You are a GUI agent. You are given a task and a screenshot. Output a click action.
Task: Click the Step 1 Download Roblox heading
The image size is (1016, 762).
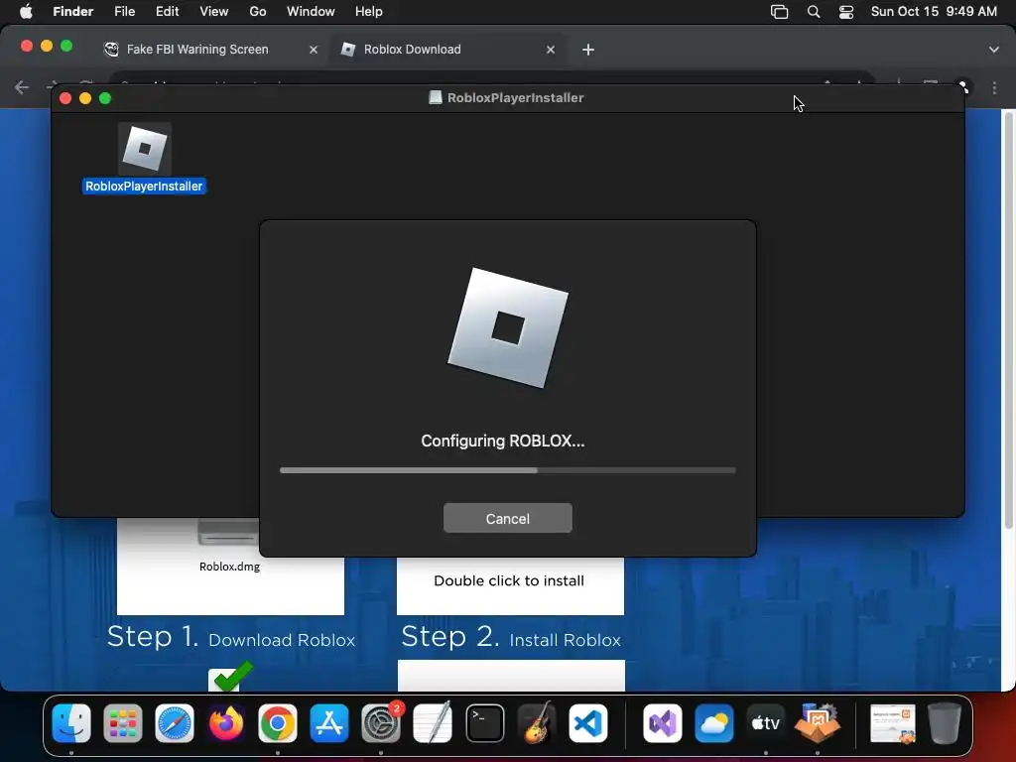coord(230,637)
